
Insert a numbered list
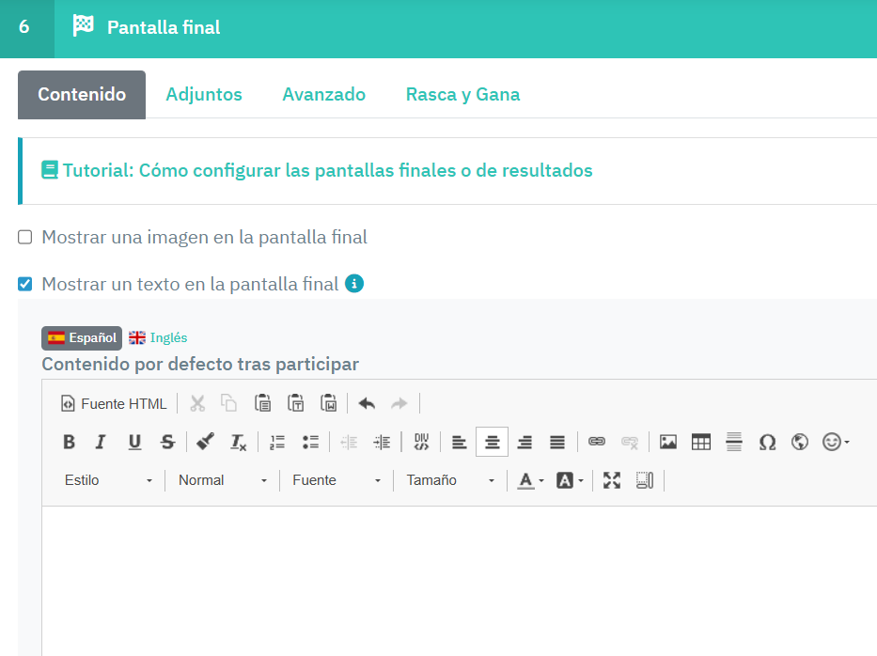click(x=277, y=442)
